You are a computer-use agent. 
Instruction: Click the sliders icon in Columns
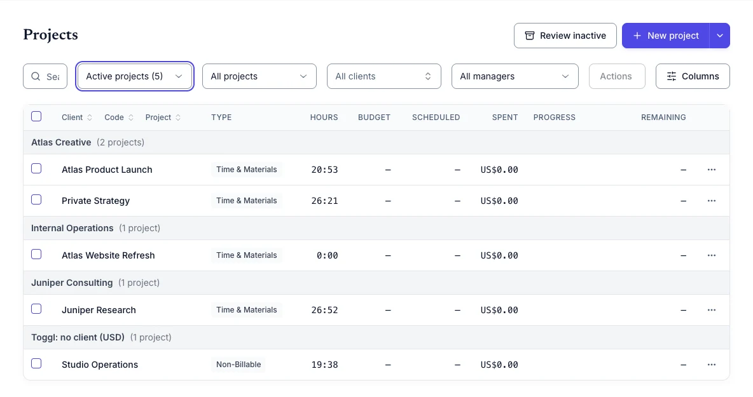click(672, 76)
